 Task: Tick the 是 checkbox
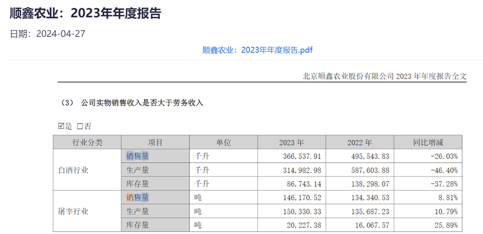[x=61, y=126]
